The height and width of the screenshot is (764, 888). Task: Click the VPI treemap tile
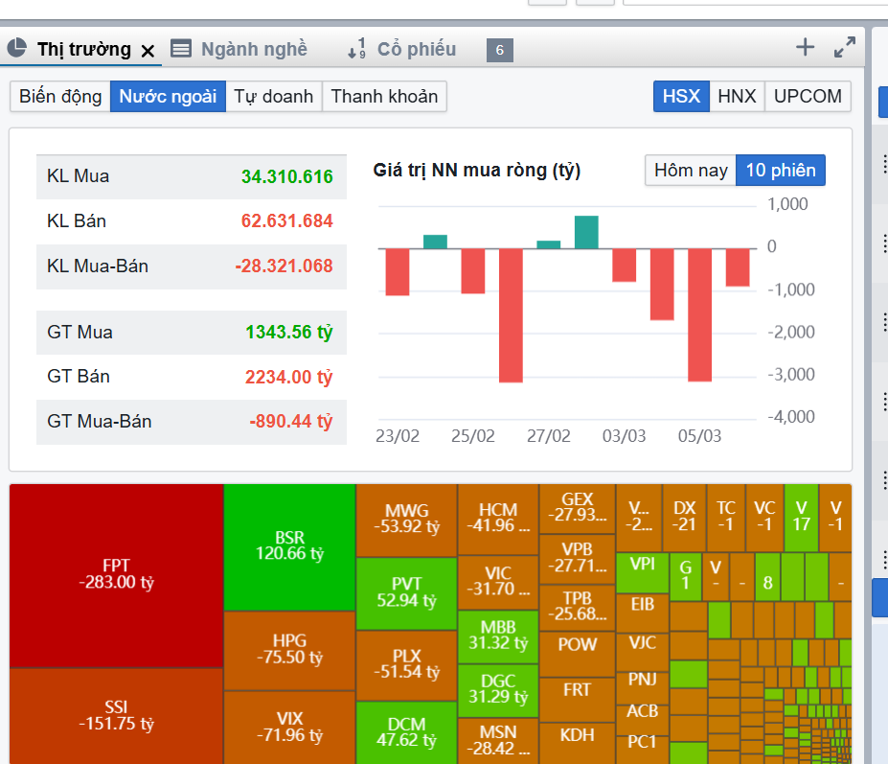point(642,572)
